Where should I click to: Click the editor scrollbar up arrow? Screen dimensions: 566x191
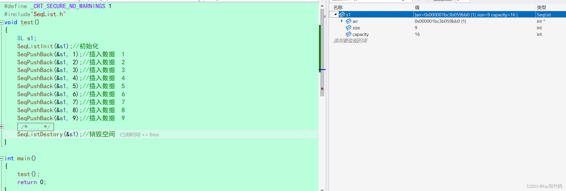[x=322, y=6]
